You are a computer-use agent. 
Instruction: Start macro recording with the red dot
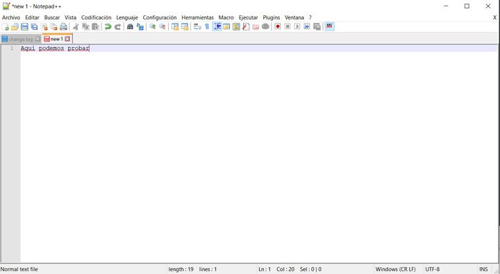[x=278, y=27]
